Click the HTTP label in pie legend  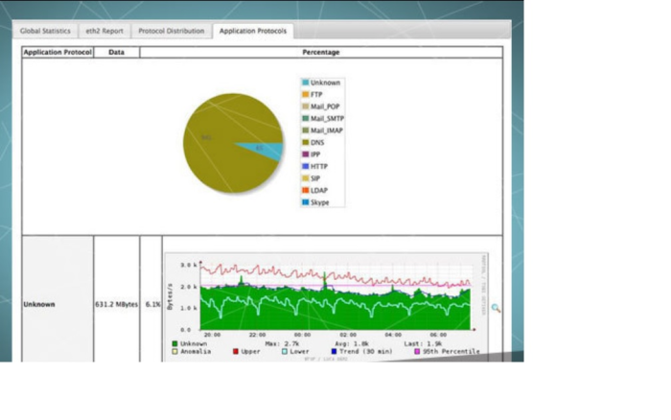click(319, 167)
